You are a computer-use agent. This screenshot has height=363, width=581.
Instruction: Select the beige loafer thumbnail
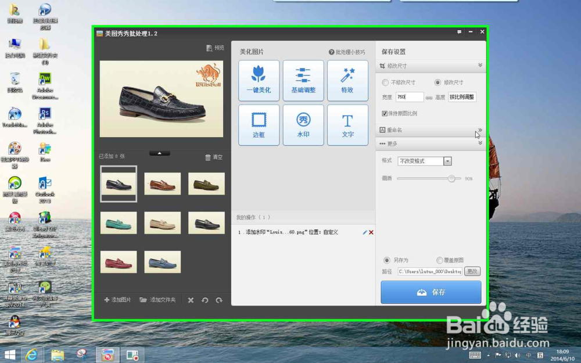click(x=162, y=223)
